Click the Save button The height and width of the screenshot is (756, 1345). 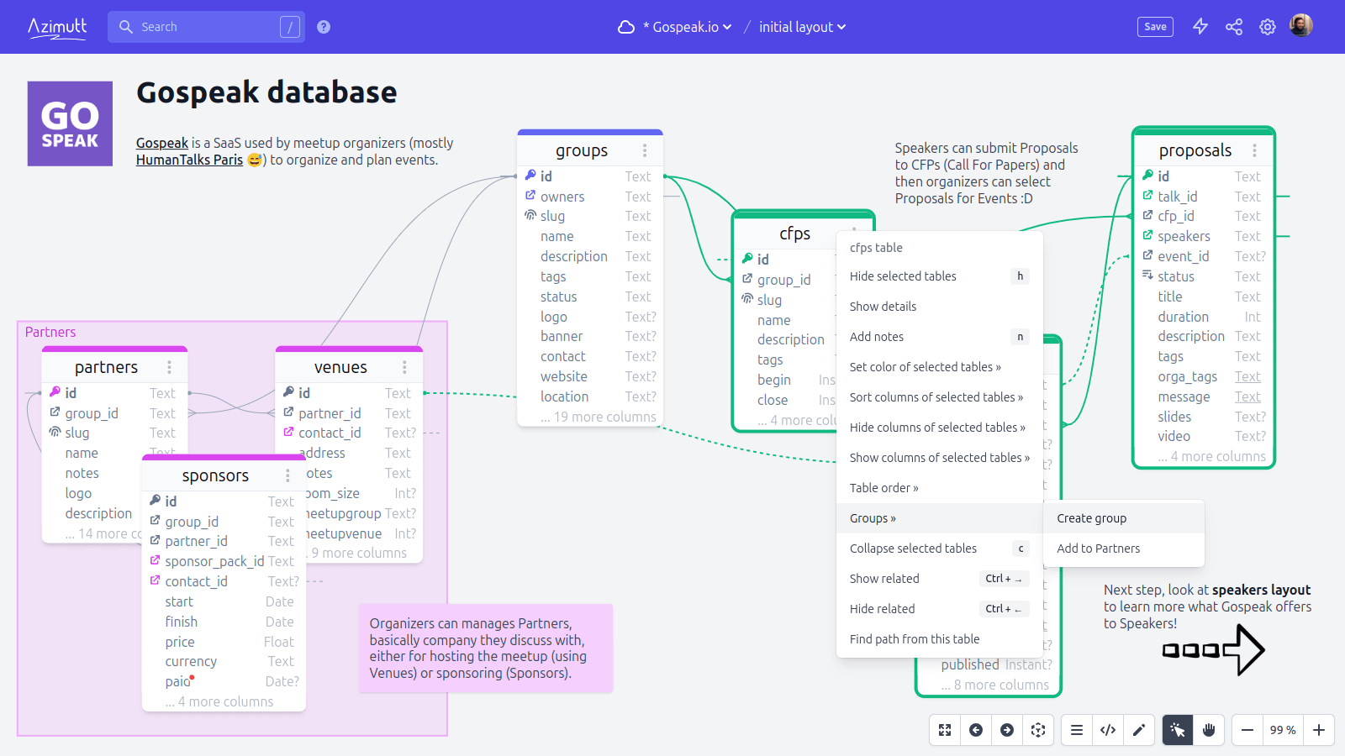tap(1155, 27)
